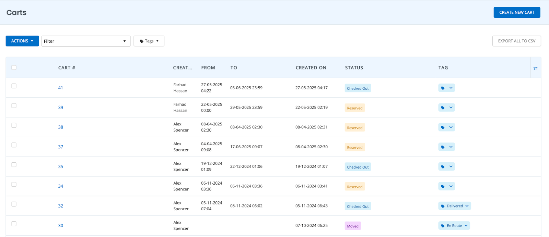The width and height of the screenshot is (549, 237).
Task: Check the checkbox for cart 38
Action: pyautogui.click(x=14, y=125)
